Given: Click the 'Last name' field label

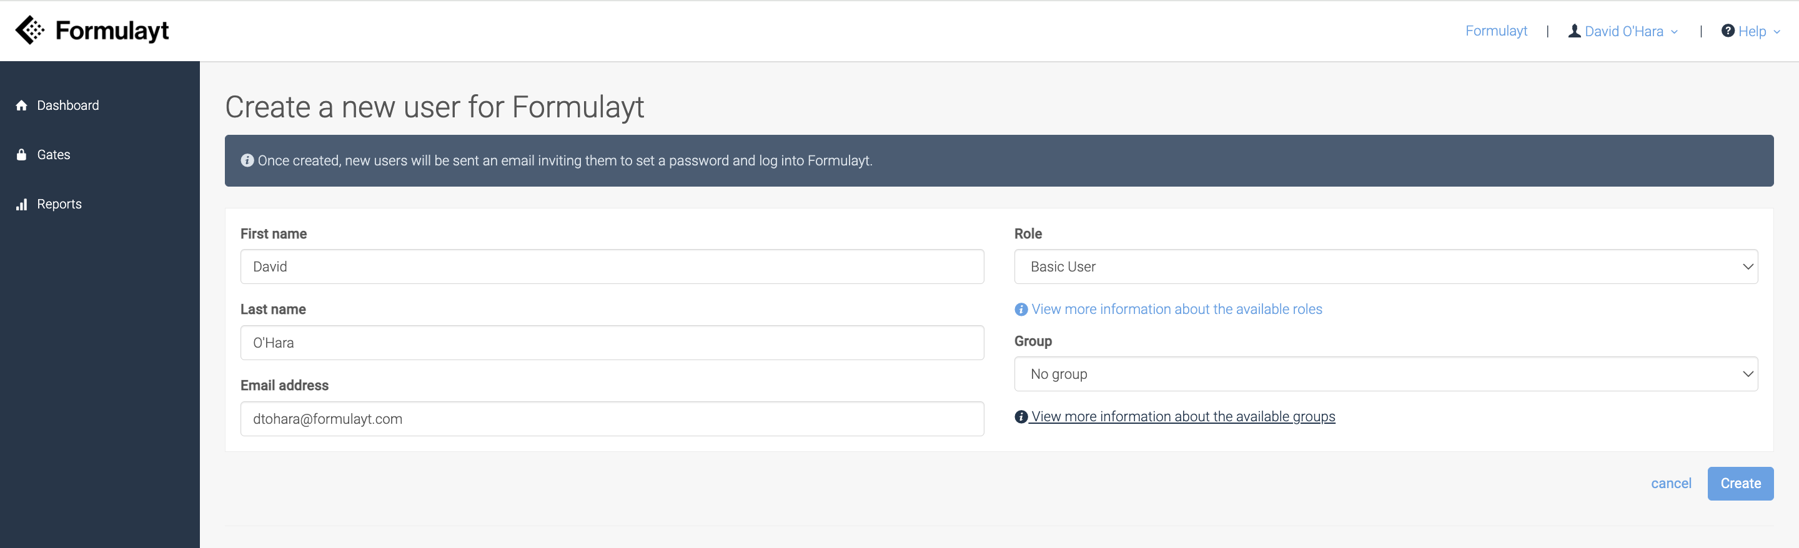Looking at the screenshot, I should (273, 309).
